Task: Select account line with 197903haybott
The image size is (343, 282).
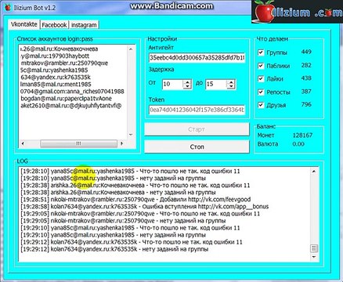Action: pyautogui.click(x=55, y=56)
